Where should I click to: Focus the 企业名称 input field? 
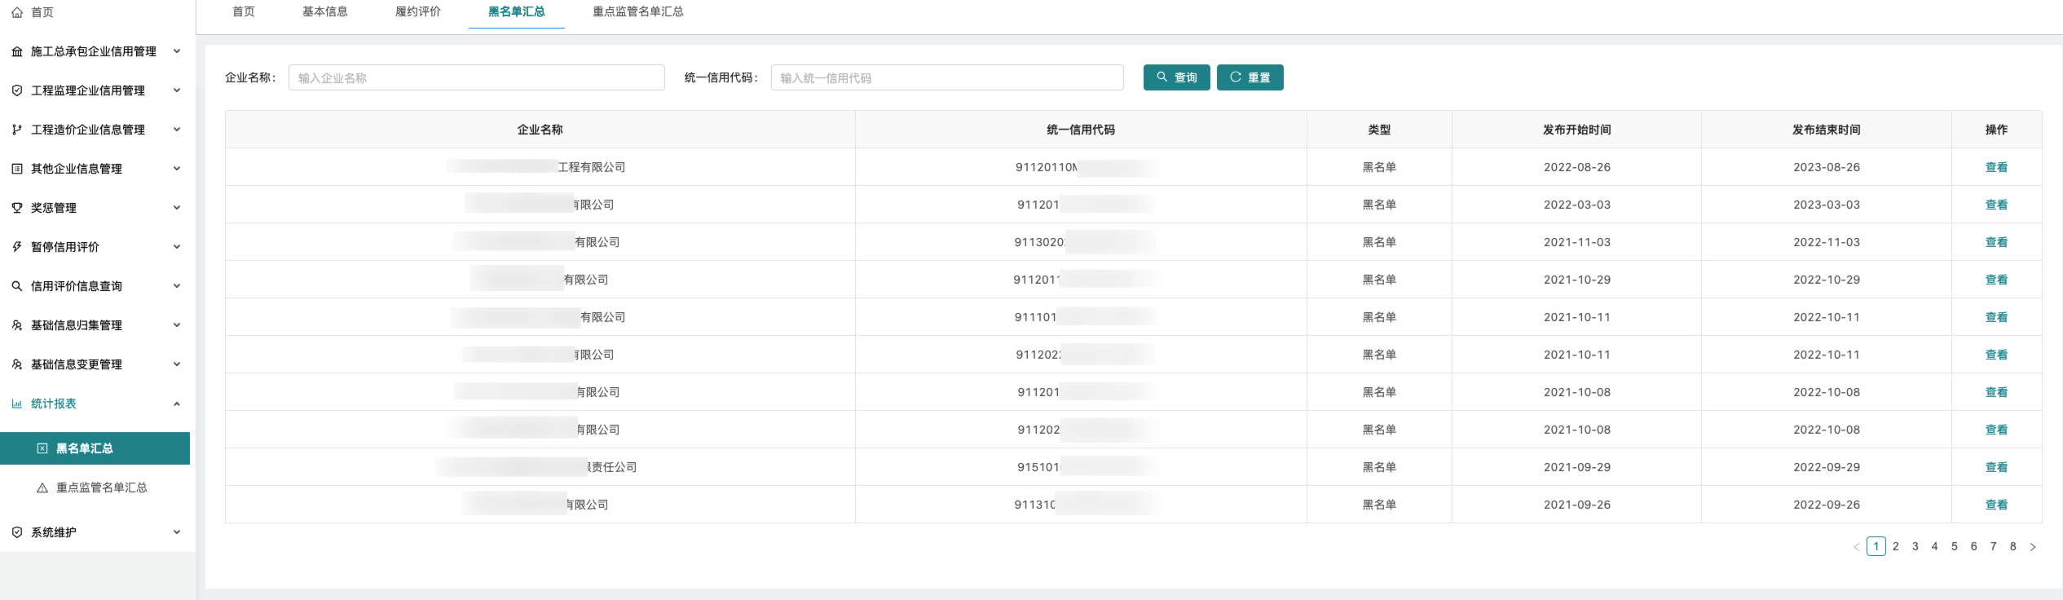point(476,77)
